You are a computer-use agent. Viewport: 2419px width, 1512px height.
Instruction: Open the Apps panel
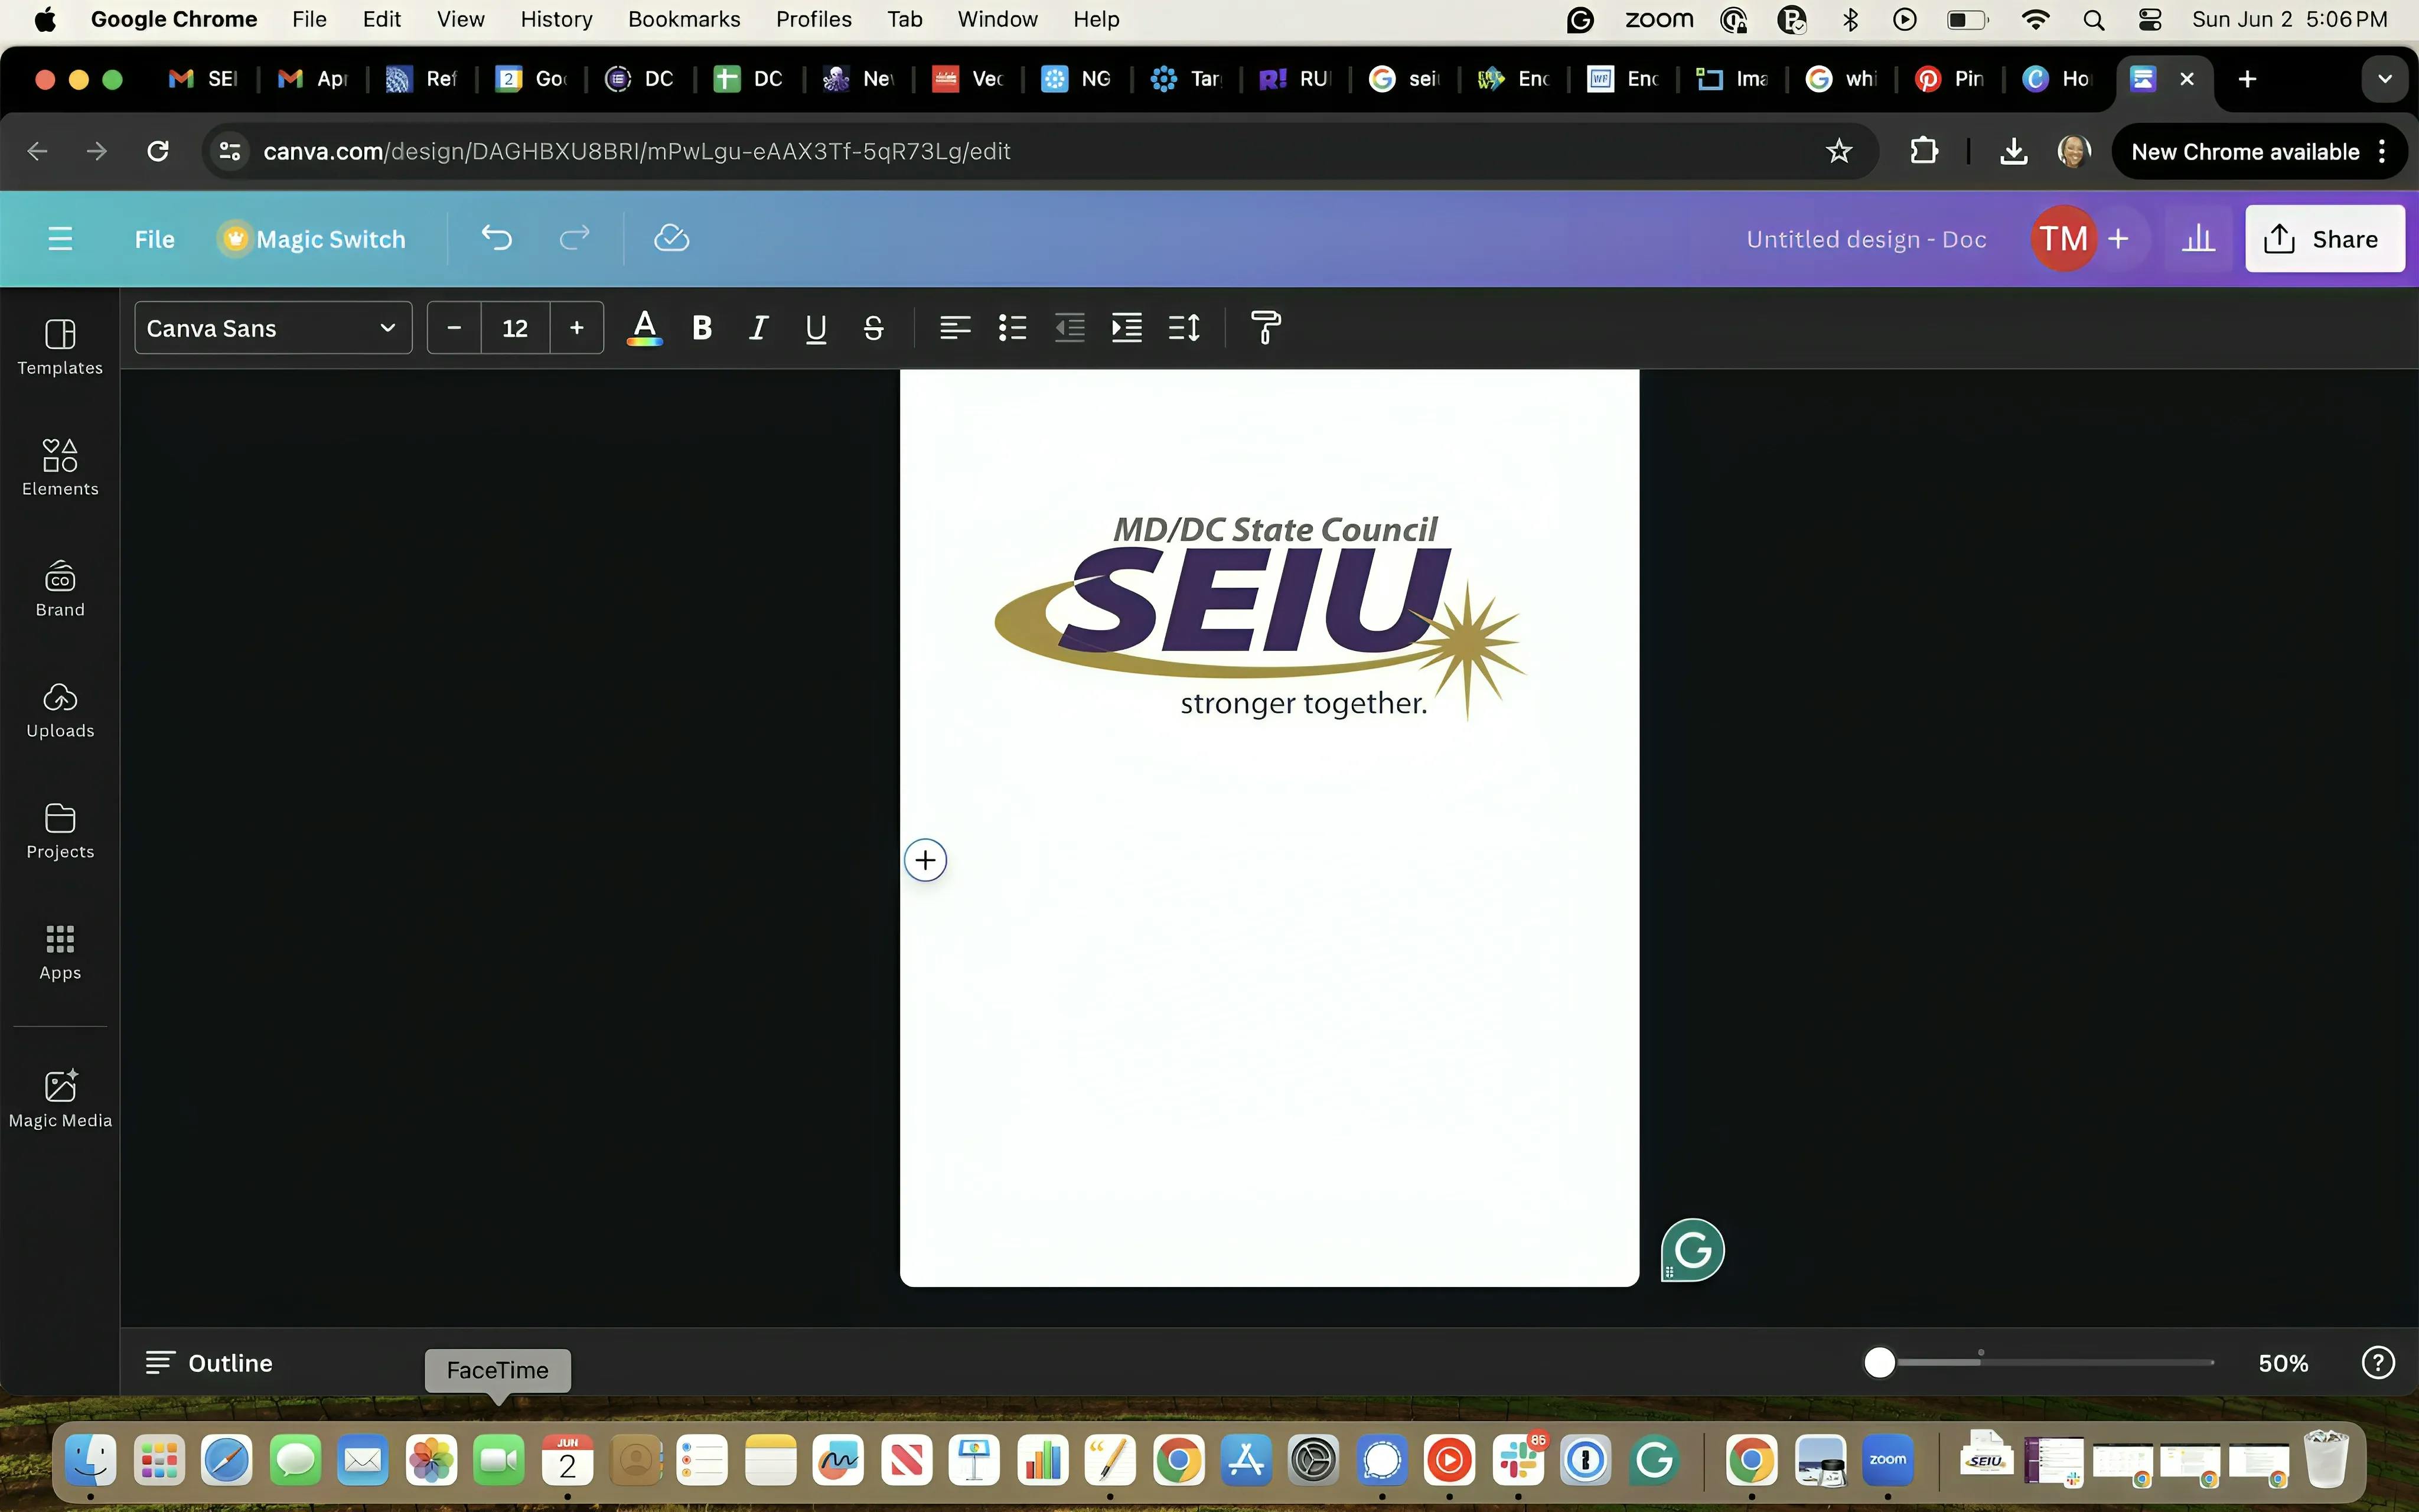point(60,952)
